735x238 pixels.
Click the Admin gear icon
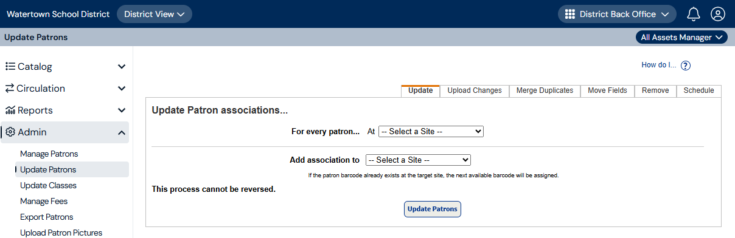click(x=10, y=132)
